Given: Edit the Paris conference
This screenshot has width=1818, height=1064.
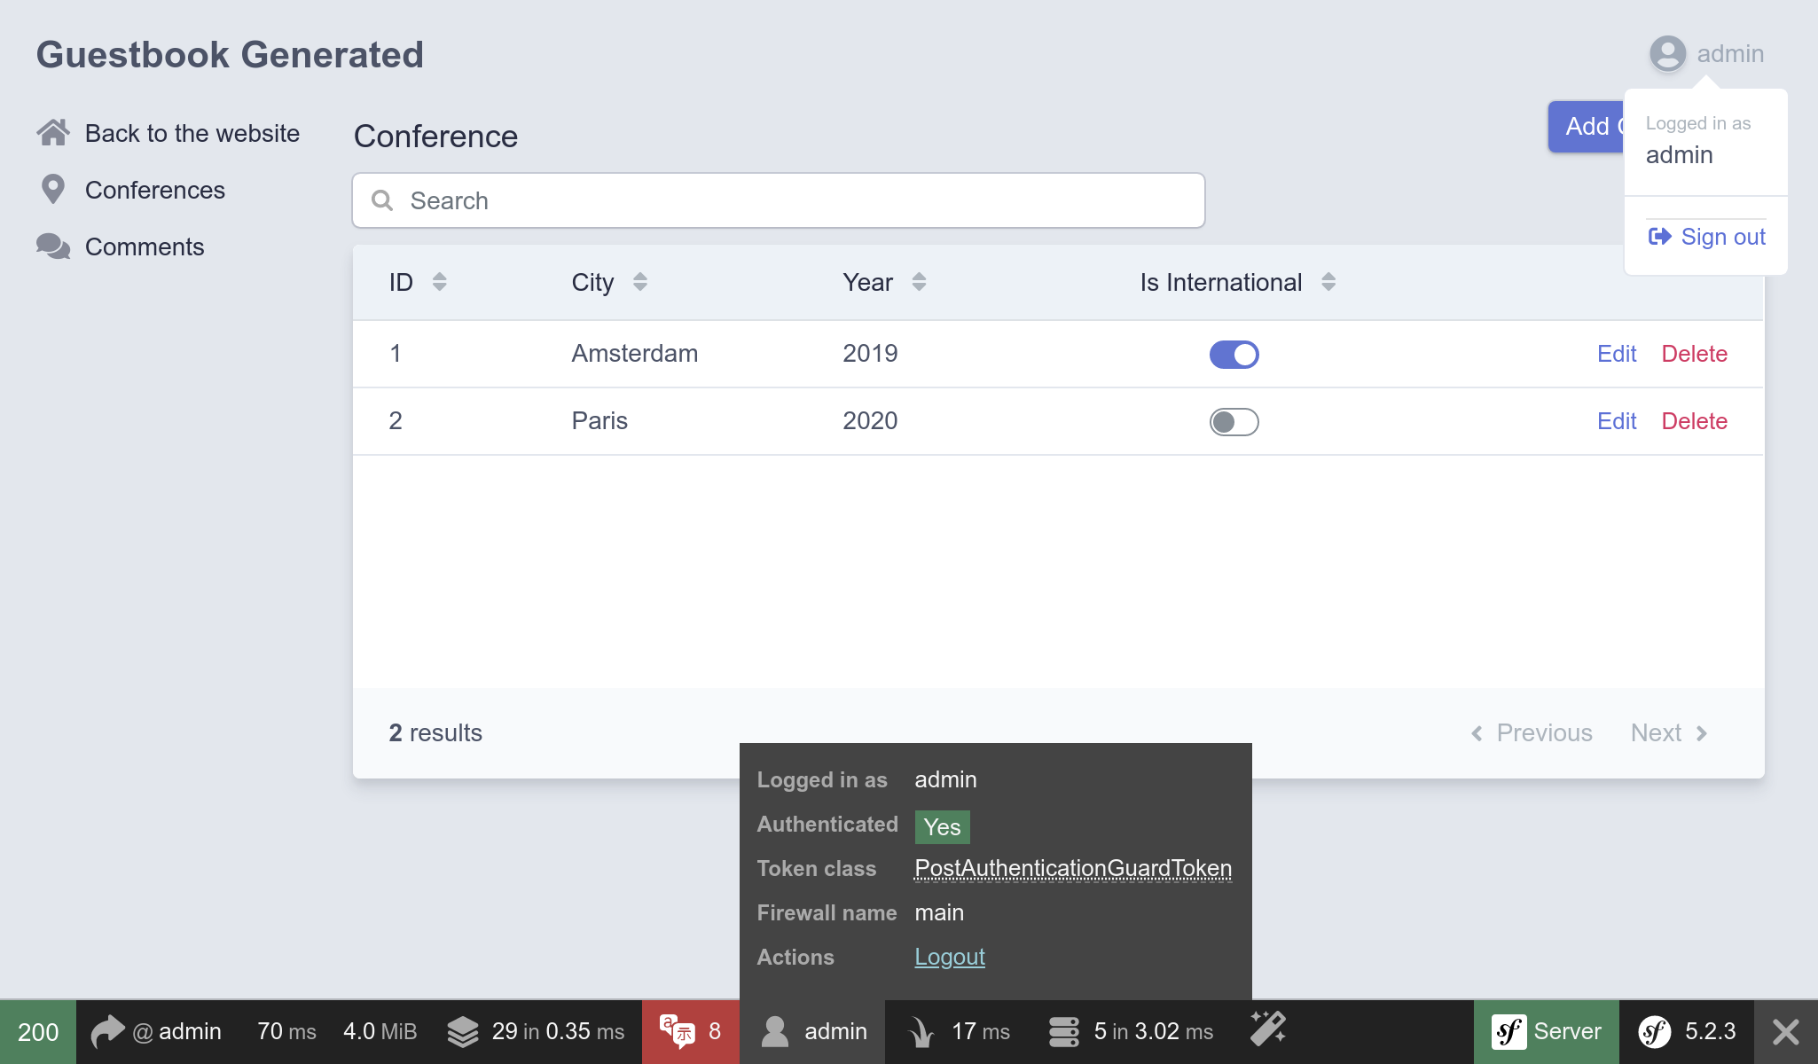Looking at the screenshot, I should pos(1617,421).
